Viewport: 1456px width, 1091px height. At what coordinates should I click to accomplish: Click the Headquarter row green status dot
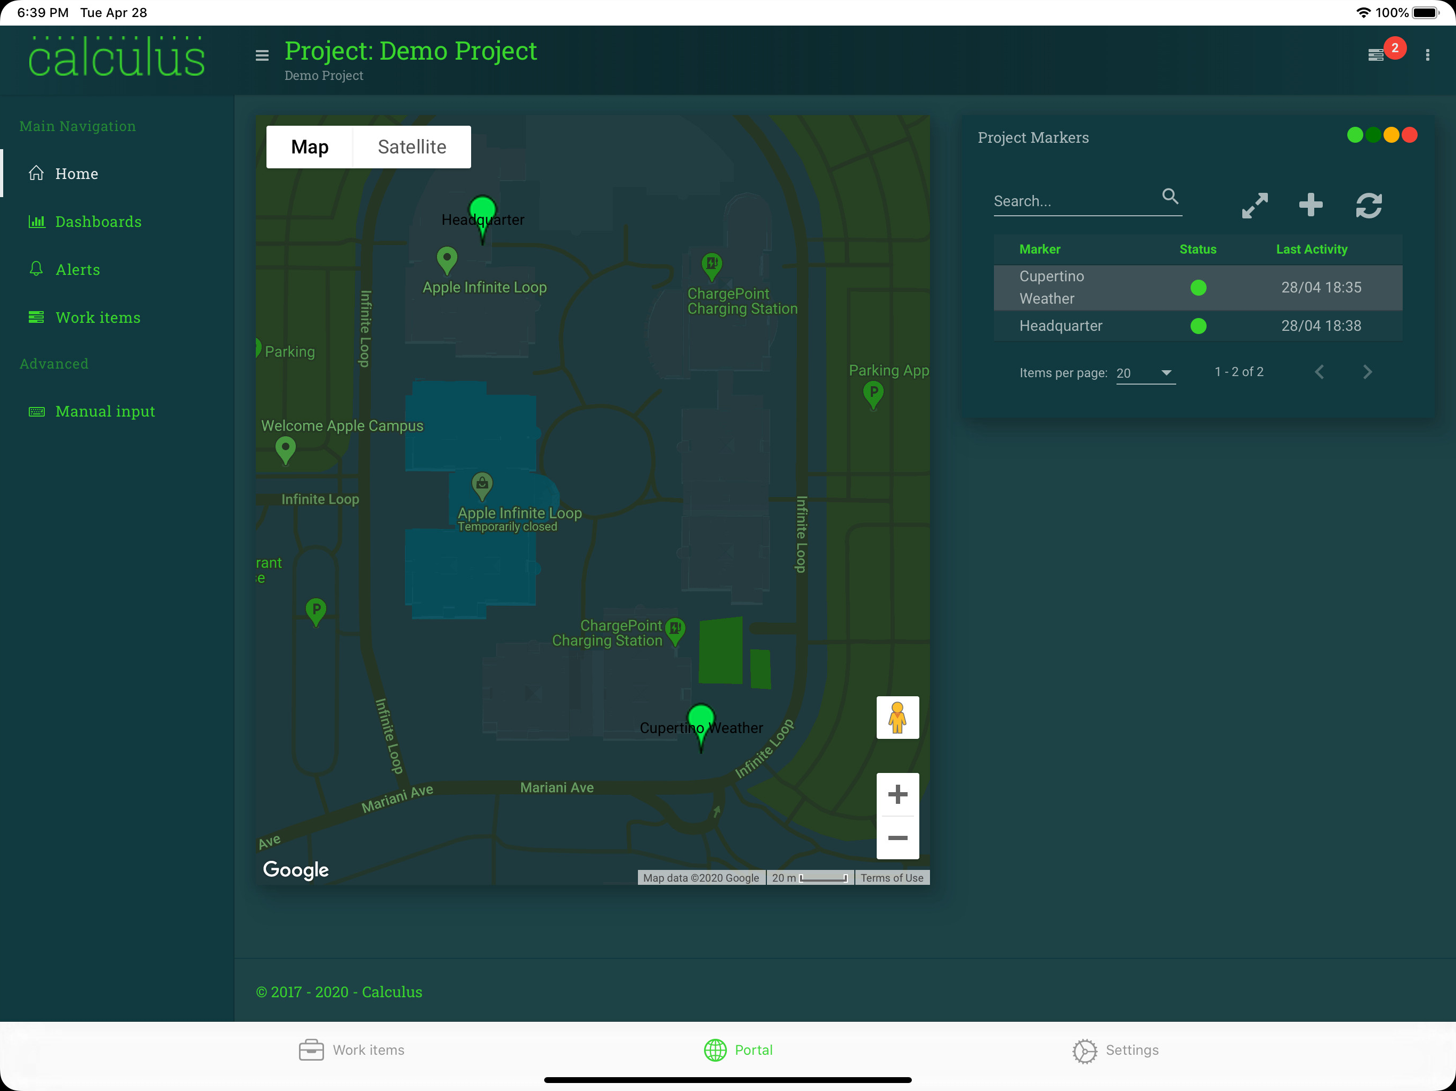pyautogui.click(x=1198, y=325)
